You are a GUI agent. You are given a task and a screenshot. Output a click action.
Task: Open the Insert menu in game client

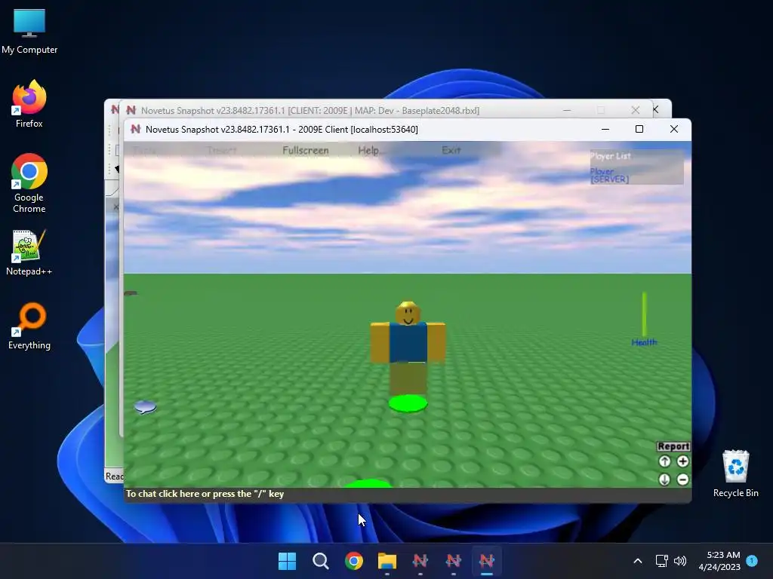[222, 150]
